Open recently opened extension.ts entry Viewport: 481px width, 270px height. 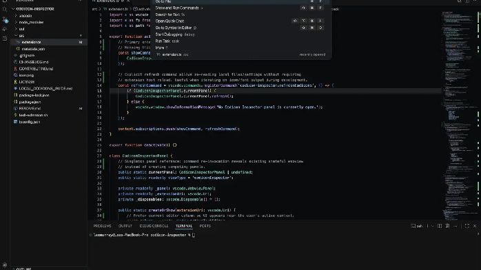coord(240,54)
